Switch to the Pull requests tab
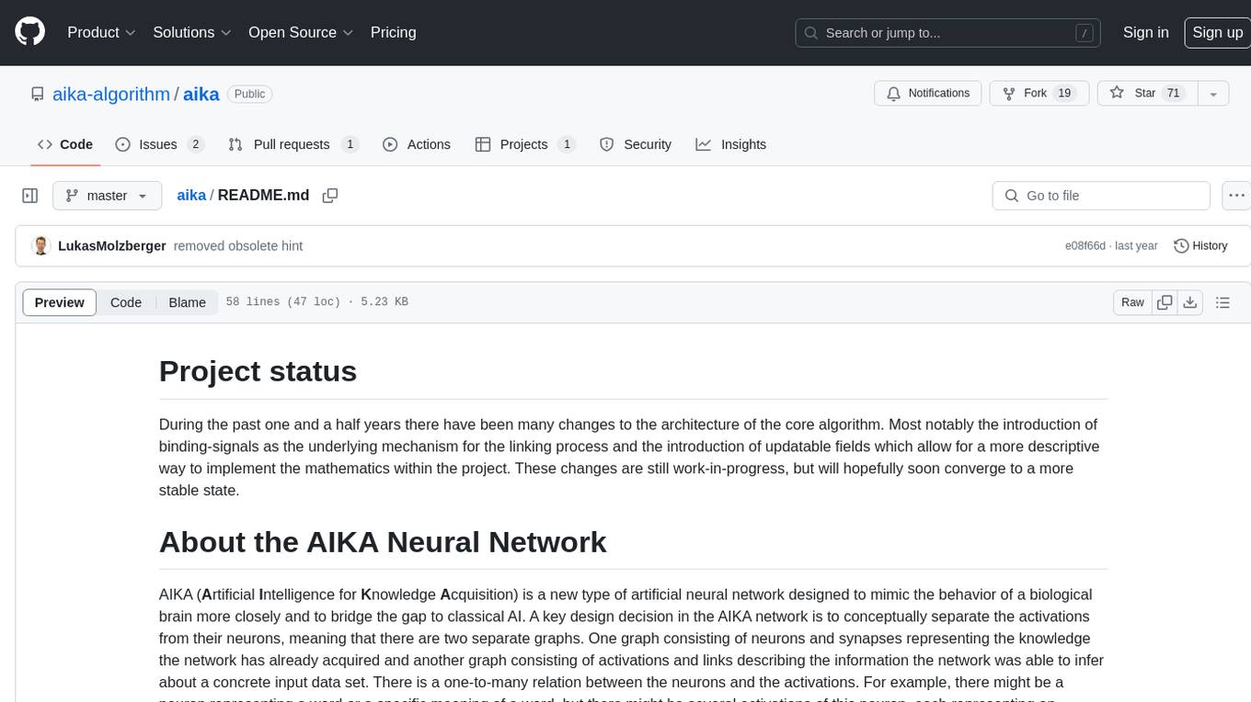The image size is (1251, 702). click(x=293, y=144)
